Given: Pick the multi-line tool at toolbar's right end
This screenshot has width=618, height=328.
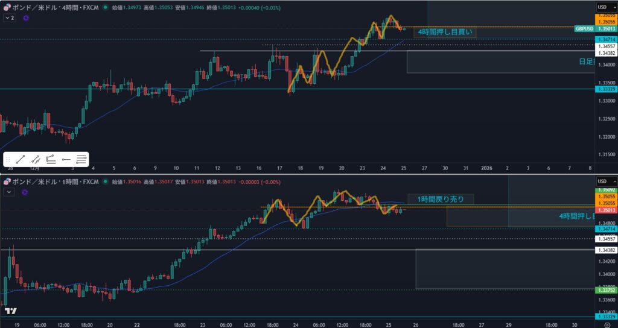Looking at the screenshot, I should [81, 160].
